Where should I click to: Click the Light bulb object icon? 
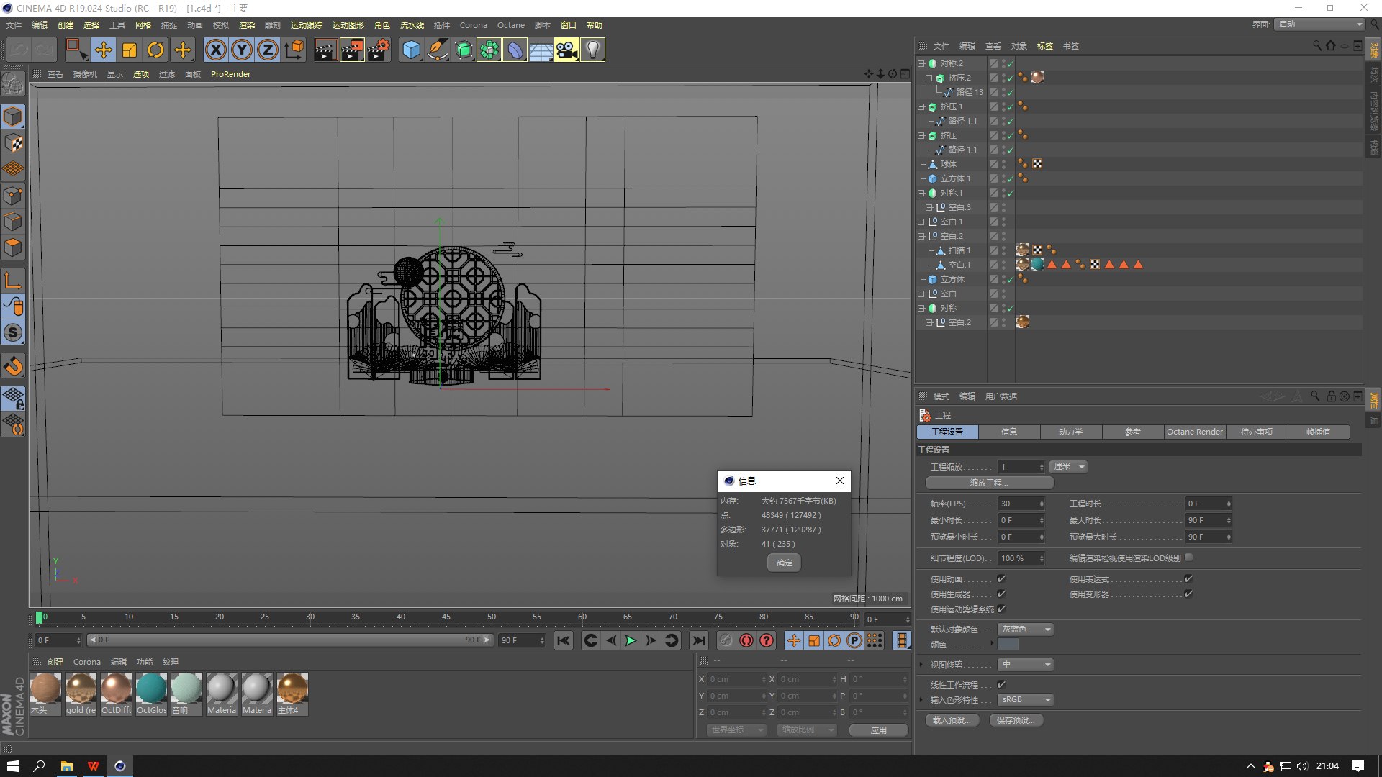pos(592,50)
